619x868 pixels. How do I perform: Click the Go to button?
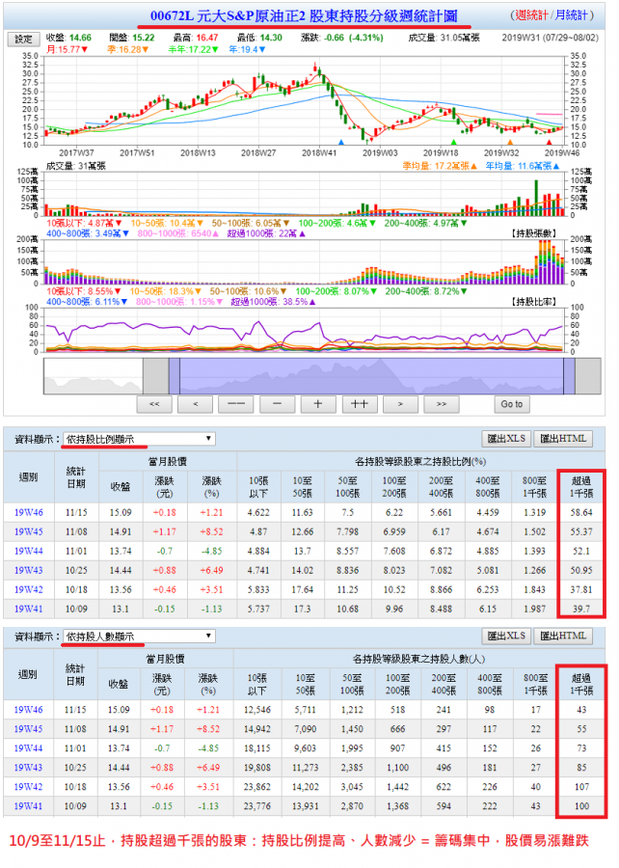(x=512, y=404)
